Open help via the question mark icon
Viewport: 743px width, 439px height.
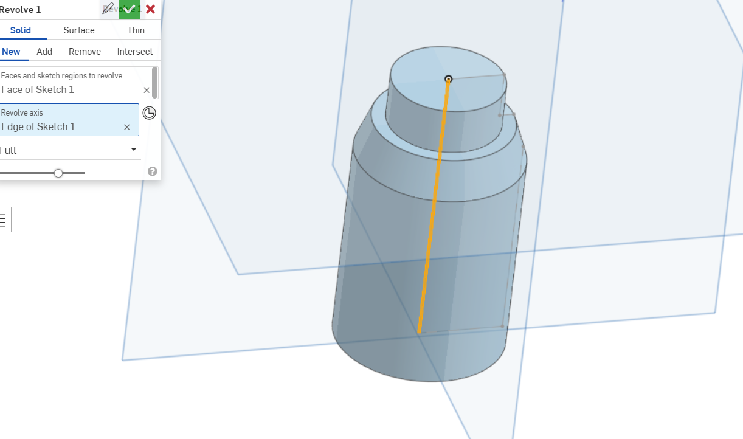pos(153,171)
